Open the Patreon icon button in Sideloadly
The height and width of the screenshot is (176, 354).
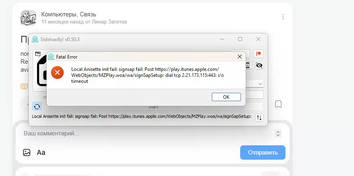pos(258,54)
